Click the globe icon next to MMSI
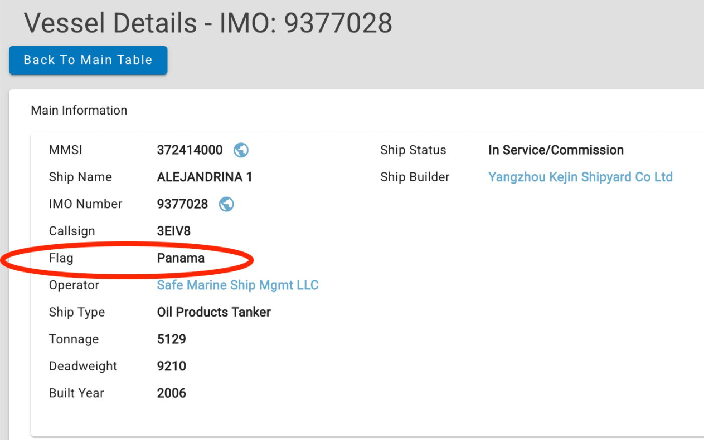The image size is (704, 440). pyautogui.click(x=241, y=150)
